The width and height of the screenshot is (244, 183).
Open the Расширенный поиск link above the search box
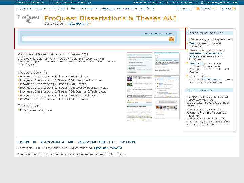point(159,34)
